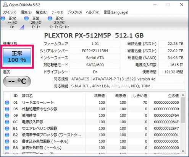Click raw value 000000002F64
This screenshot has height=157, width=189.
coord(166,116)
